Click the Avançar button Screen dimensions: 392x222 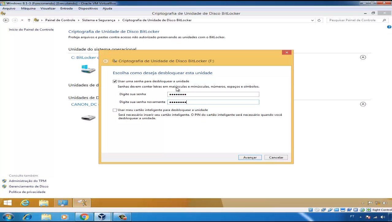coord(250,157)
